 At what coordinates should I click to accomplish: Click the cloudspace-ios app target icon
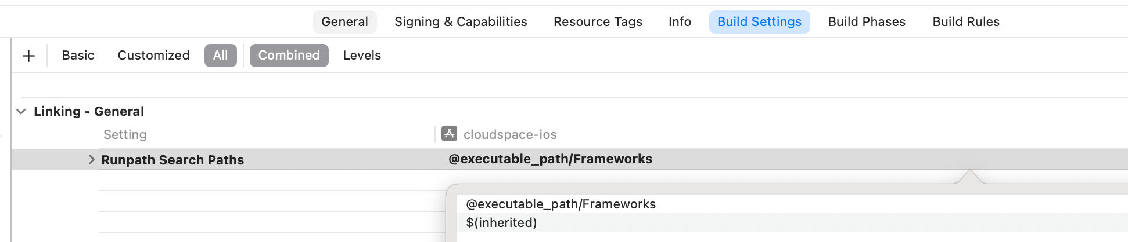(x=449, y=134)
